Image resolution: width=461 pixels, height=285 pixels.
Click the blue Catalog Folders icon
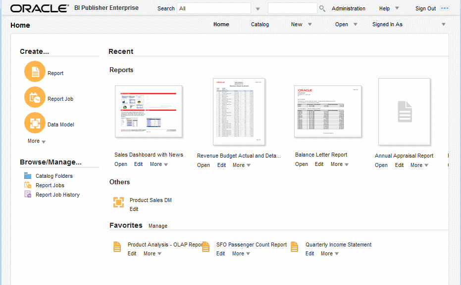coord(28,176)
